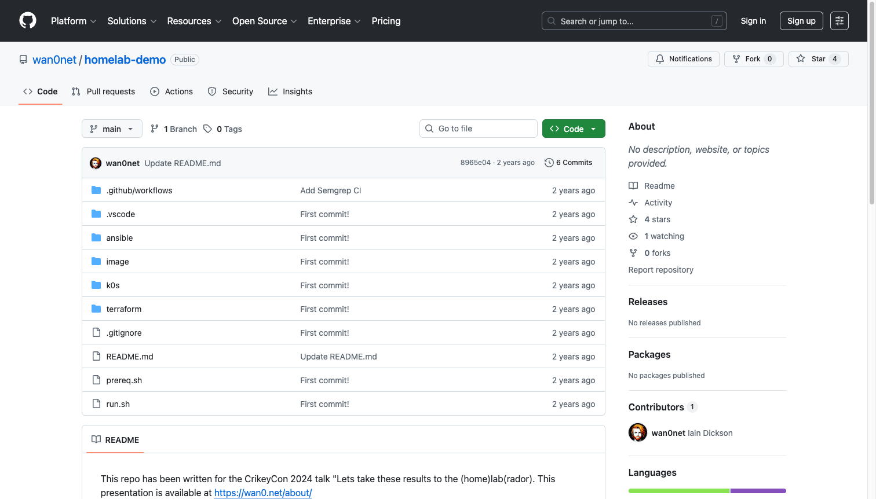Click the README book icon in sidebar
876x499 pixels.
pyautogui.click(x=633, y=186)
